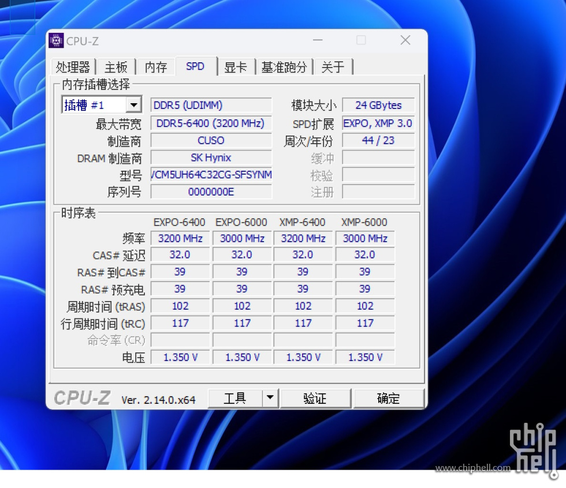Click the empty 命令率 (CR) field under EXPO-6400
Image resolution: width=566 pixels, height=488 pixels.
[x=180, y=340]
